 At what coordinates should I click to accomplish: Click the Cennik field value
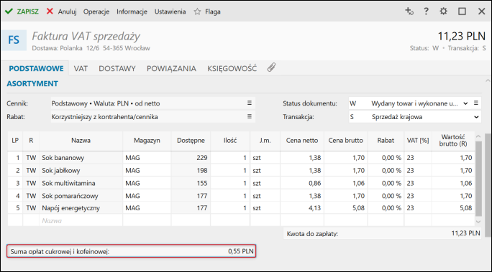click(152, 103)
